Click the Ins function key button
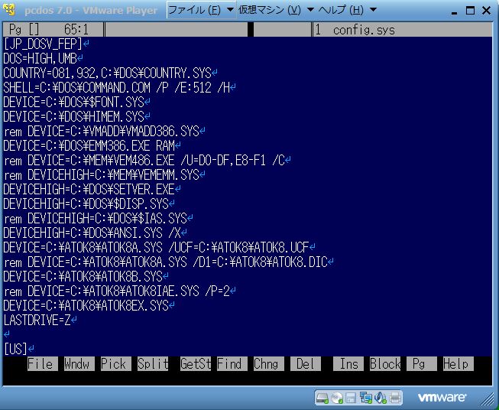The image size is (499, 410). coord(348,364)
